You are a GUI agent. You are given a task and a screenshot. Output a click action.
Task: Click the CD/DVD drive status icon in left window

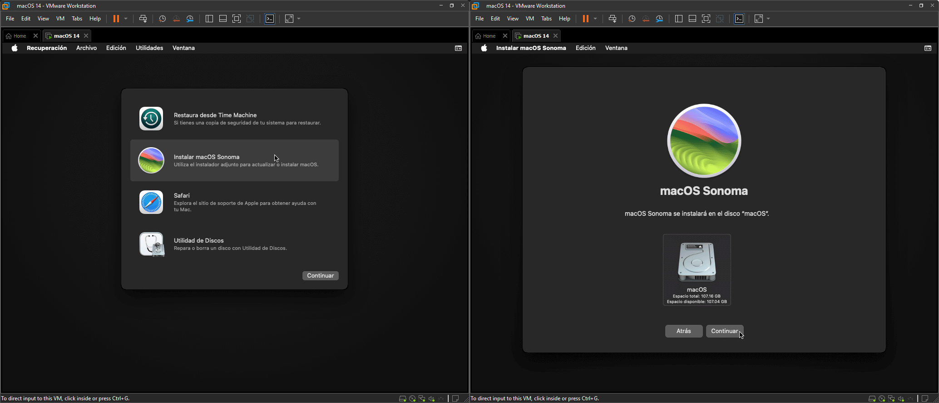(412, 398)
